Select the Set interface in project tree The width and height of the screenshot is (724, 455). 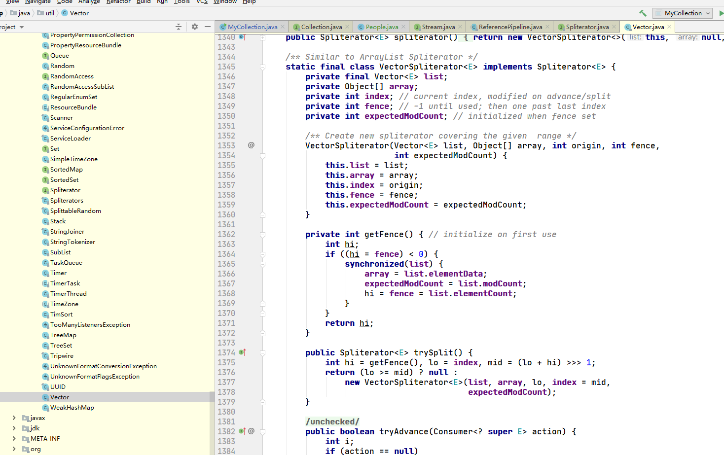click(54, 149)
